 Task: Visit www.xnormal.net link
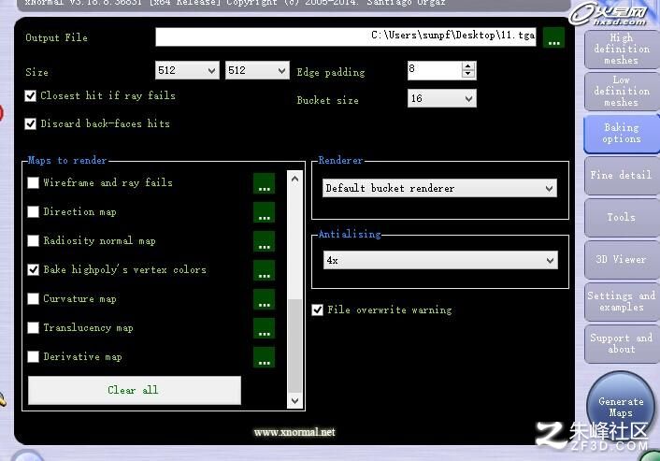click(x=294, y=432)
